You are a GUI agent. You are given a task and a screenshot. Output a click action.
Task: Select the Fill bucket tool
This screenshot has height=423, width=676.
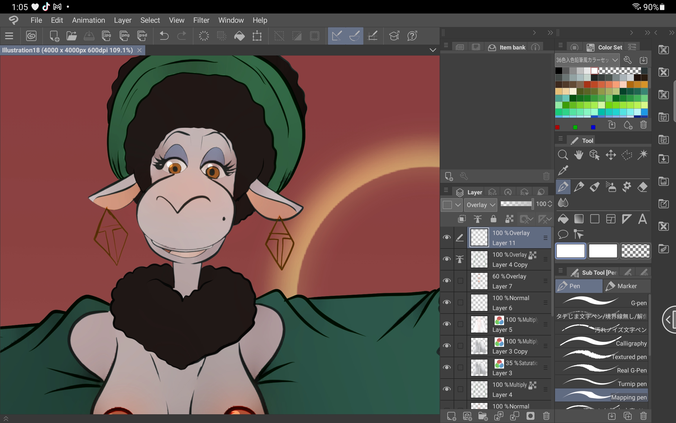pyautogui.click(x=563, y=219)
